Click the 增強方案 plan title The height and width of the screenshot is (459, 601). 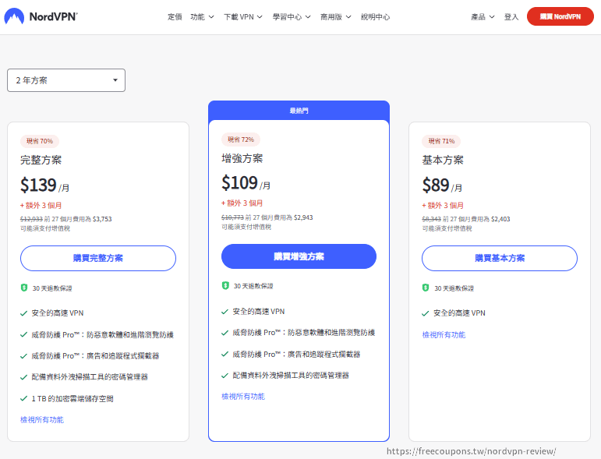pos(242,159)
